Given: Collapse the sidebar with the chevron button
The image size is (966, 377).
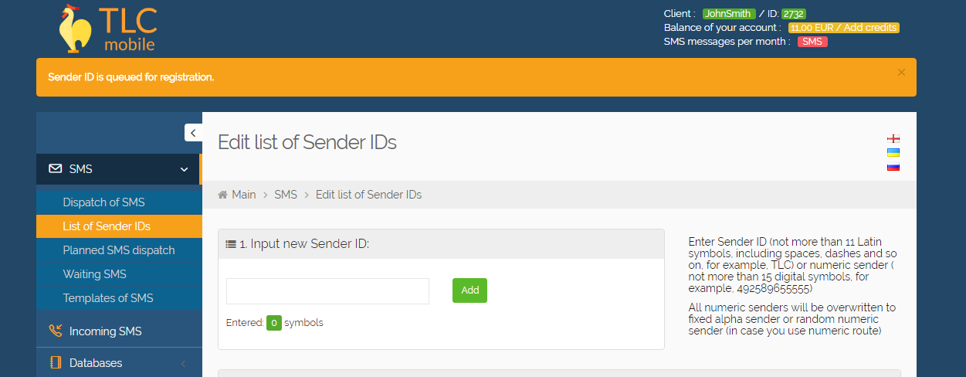Looking at the screenshot, I should 193,133.
